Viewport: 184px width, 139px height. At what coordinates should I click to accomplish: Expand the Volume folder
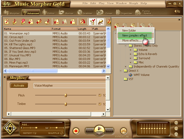click(x=130, y=50)
